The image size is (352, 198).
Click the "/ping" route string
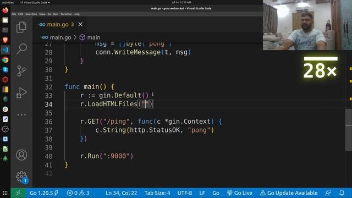pos(116,122)
